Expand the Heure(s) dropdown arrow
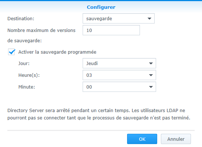This screenshot has height=147, width=202. coord(151,75)
